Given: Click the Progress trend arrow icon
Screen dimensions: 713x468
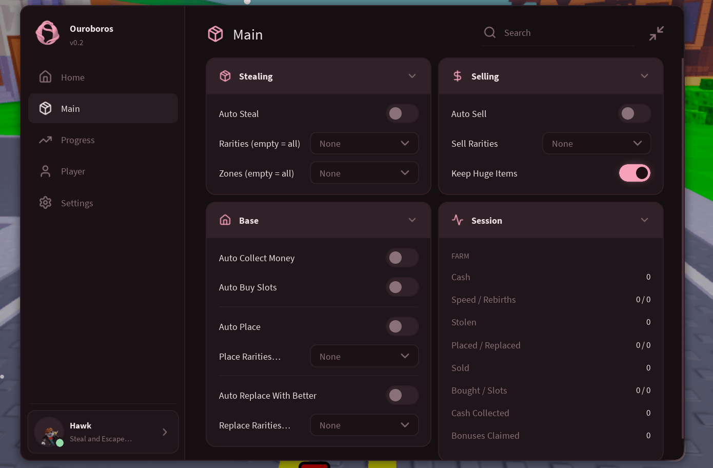Looking at the screenshot, I should click(x=46, y=140).
